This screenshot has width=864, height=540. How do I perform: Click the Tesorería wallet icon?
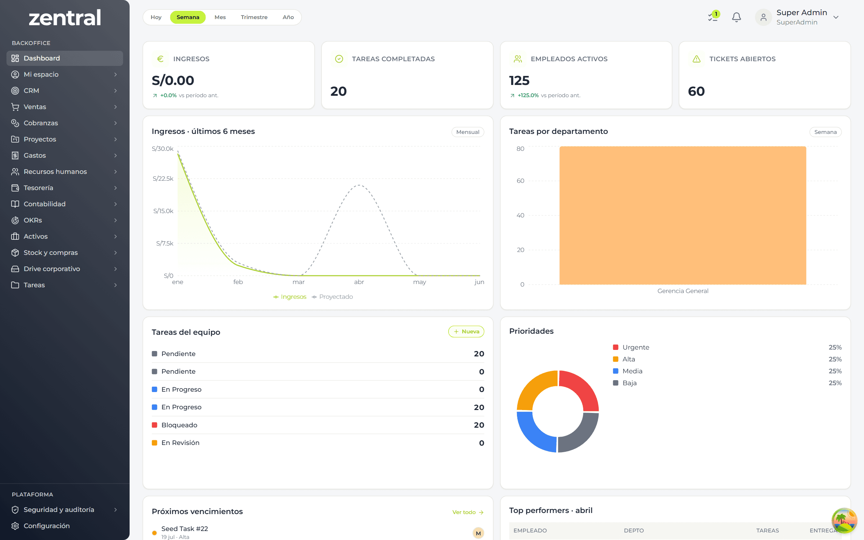(x=15, y=188)
